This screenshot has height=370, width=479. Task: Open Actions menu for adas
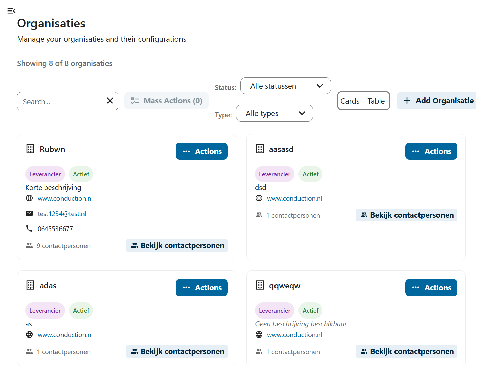point(202,288)
